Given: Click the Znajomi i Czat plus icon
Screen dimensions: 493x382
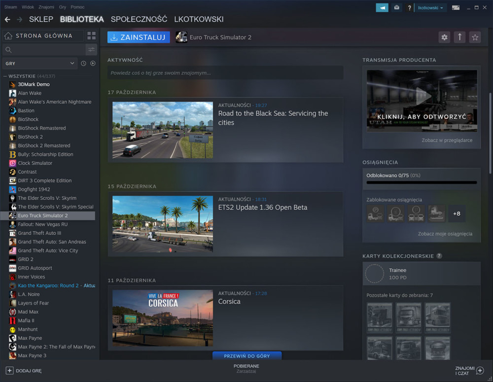Looking at the screenshot, I should point(480,370).
